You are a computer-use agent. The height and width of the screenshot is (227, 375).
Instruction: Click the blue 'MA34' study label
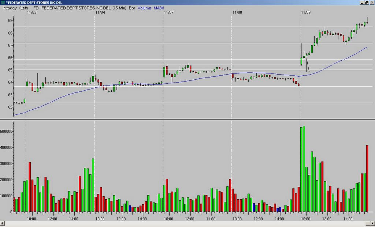(159, 8)
